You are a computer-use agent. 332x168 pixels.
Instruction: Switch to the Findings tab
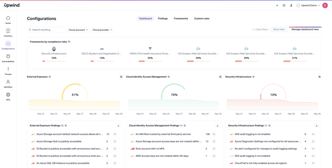click(x=163, y=18)
